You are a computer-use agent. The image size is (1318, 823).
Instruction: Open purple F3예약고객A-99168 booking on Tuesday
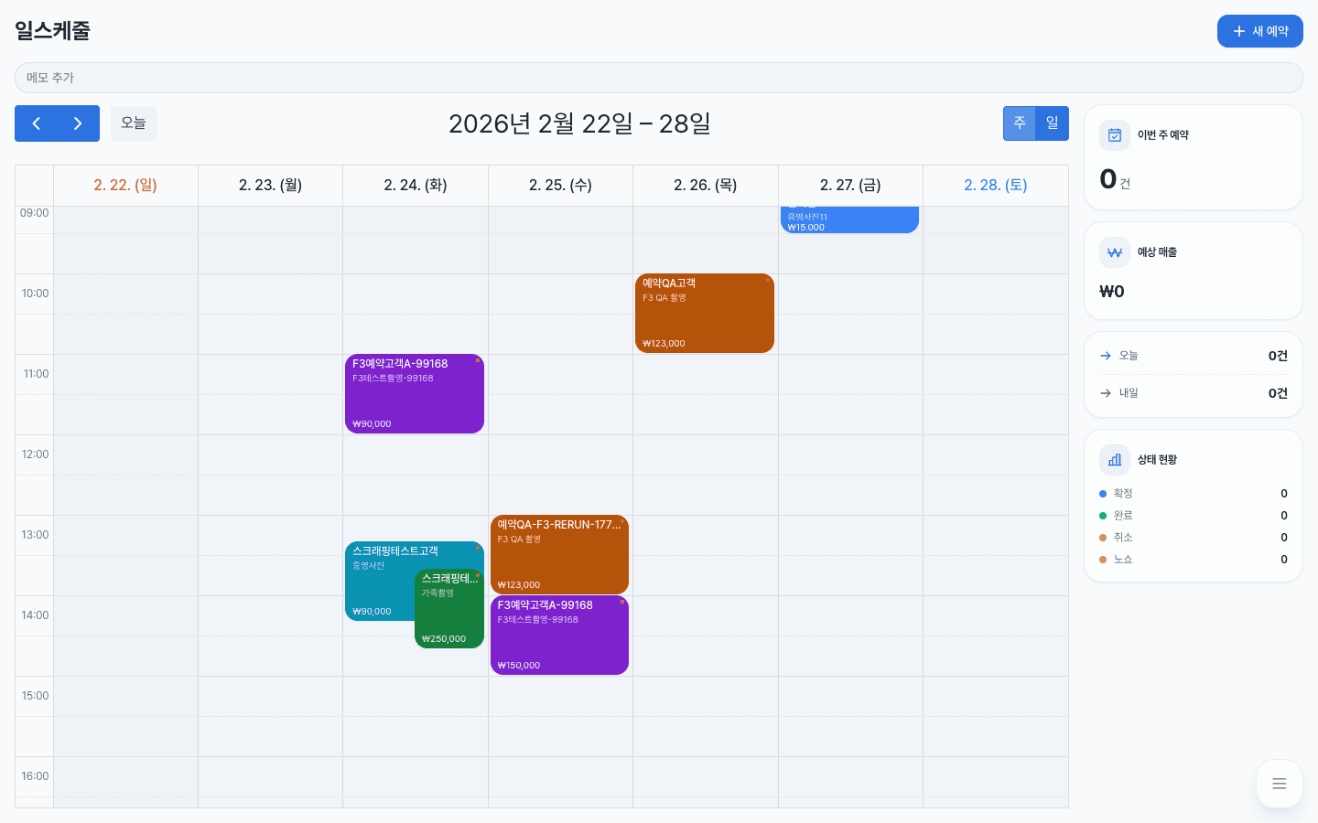click(x=414, y=394)
